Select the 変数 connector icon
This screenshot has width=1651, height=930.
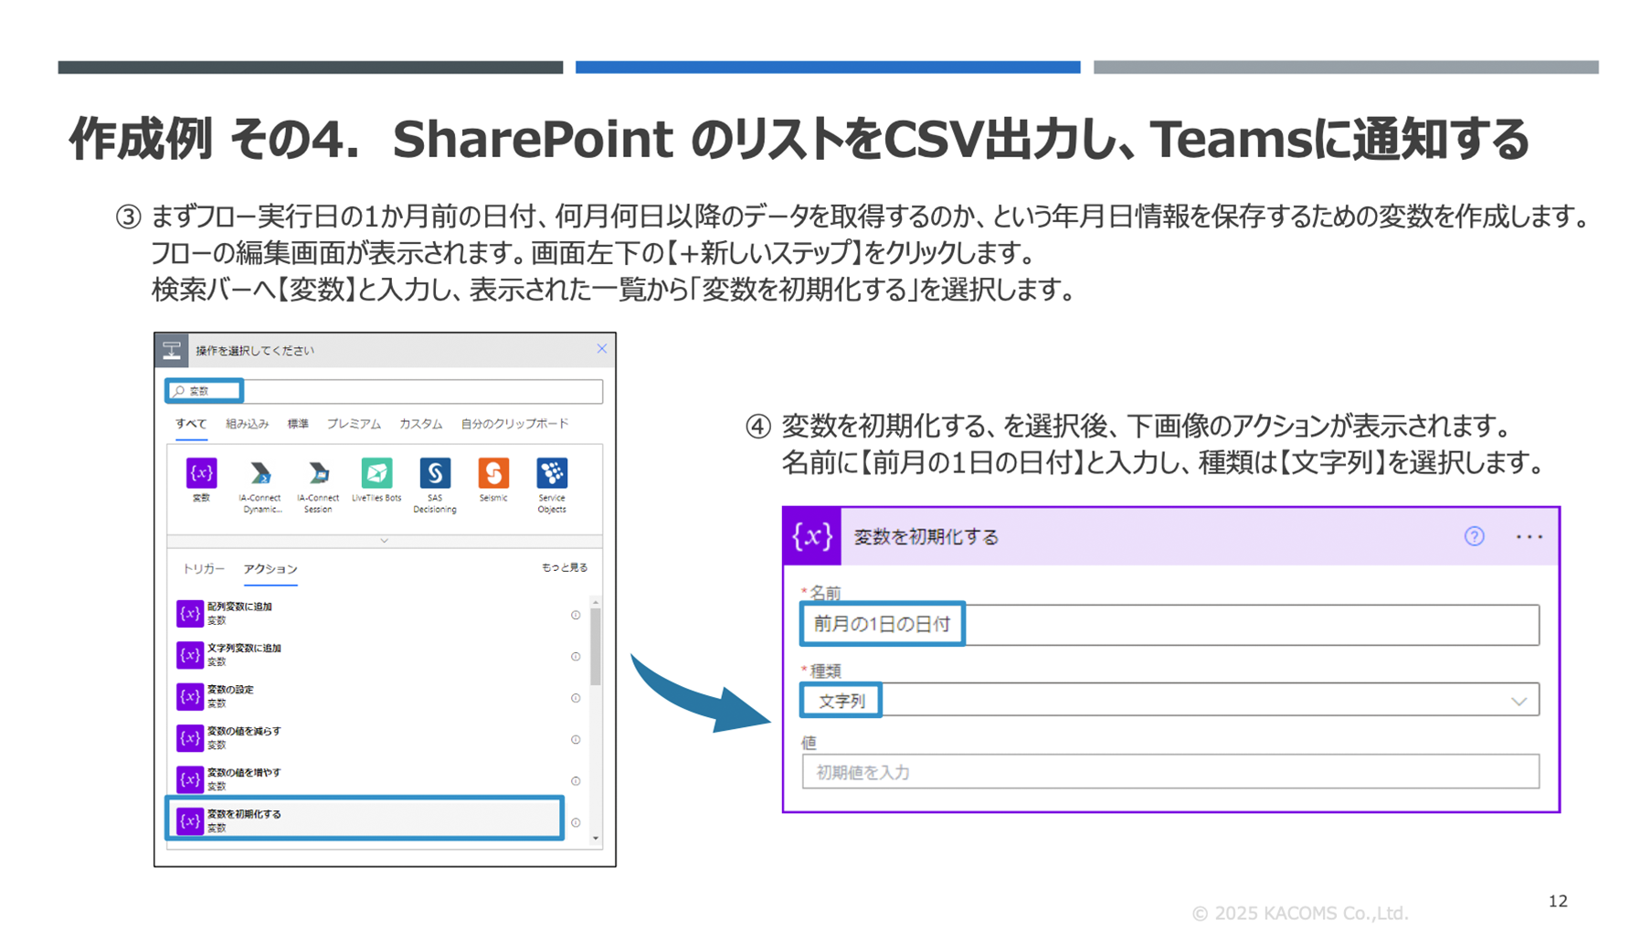click(201, 473)
